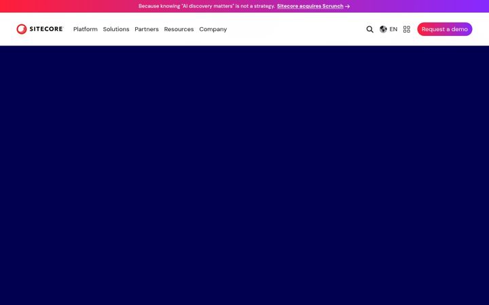
Task: Select the globe language icon
Action: tap(383, 29)
